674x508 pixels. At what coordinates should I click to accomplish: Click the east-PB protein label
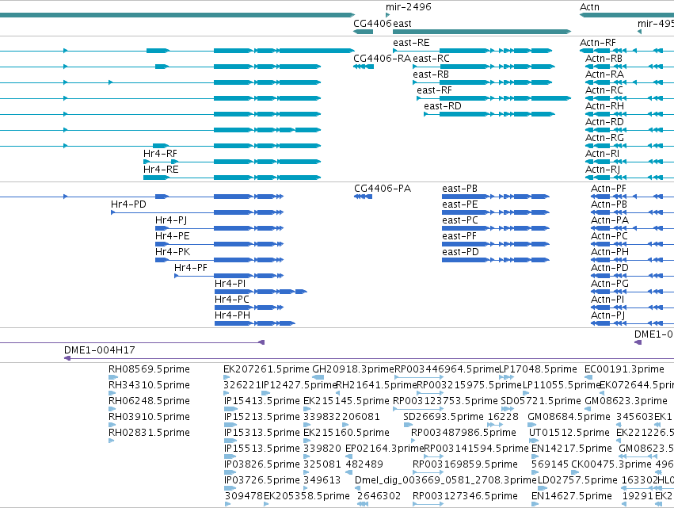[459, 189]
